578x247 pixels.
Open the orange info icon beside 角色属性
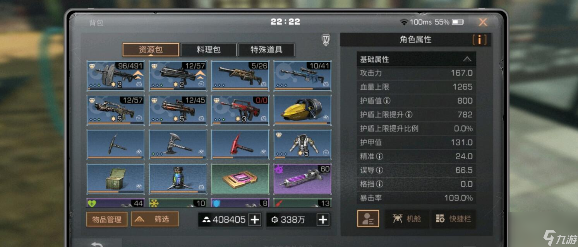[x=479, y=40]
